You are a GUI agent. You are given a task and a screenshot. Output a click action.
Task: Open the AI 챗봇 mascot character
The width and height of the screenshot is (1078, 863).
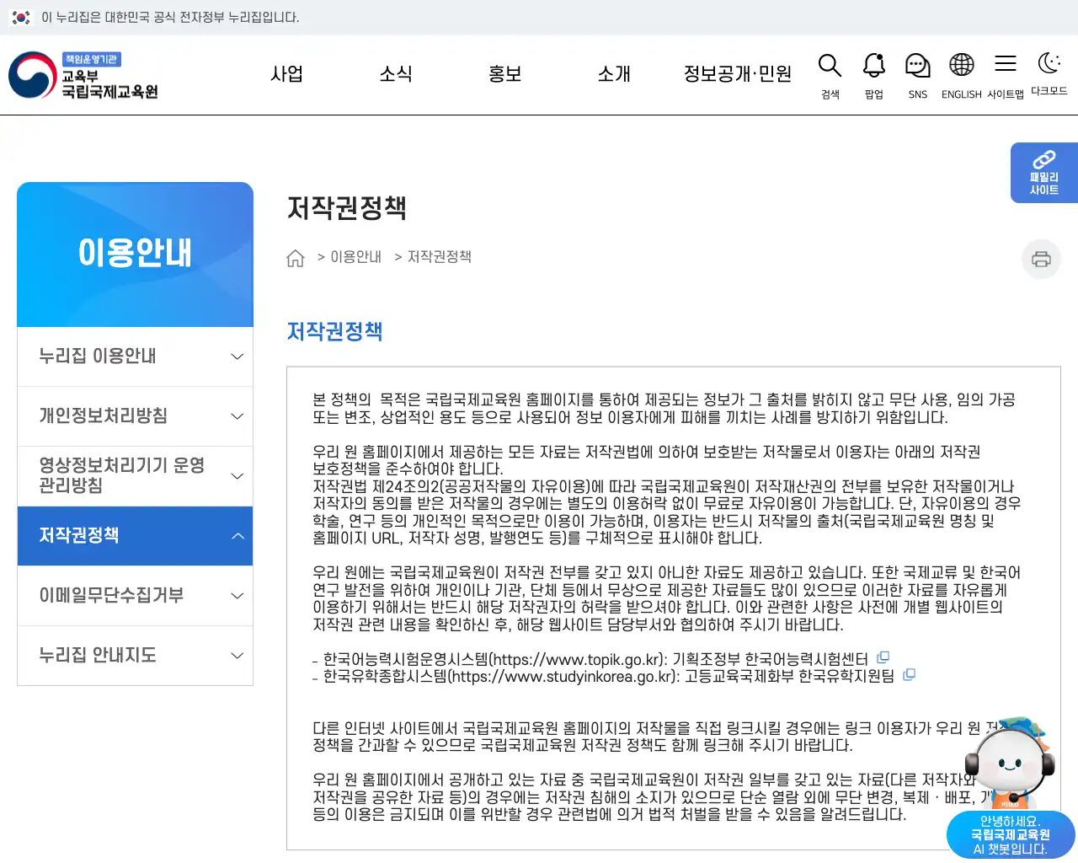(x=1011, y=763)
